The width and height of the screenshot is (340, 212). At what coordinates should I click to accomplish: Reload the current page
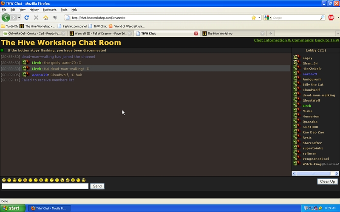pos(27,17)
